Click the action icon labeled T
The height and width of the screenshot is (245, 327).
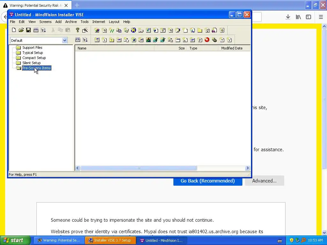tap(222, 40)
